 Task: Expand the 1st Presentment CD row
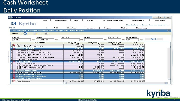[11, 67]
